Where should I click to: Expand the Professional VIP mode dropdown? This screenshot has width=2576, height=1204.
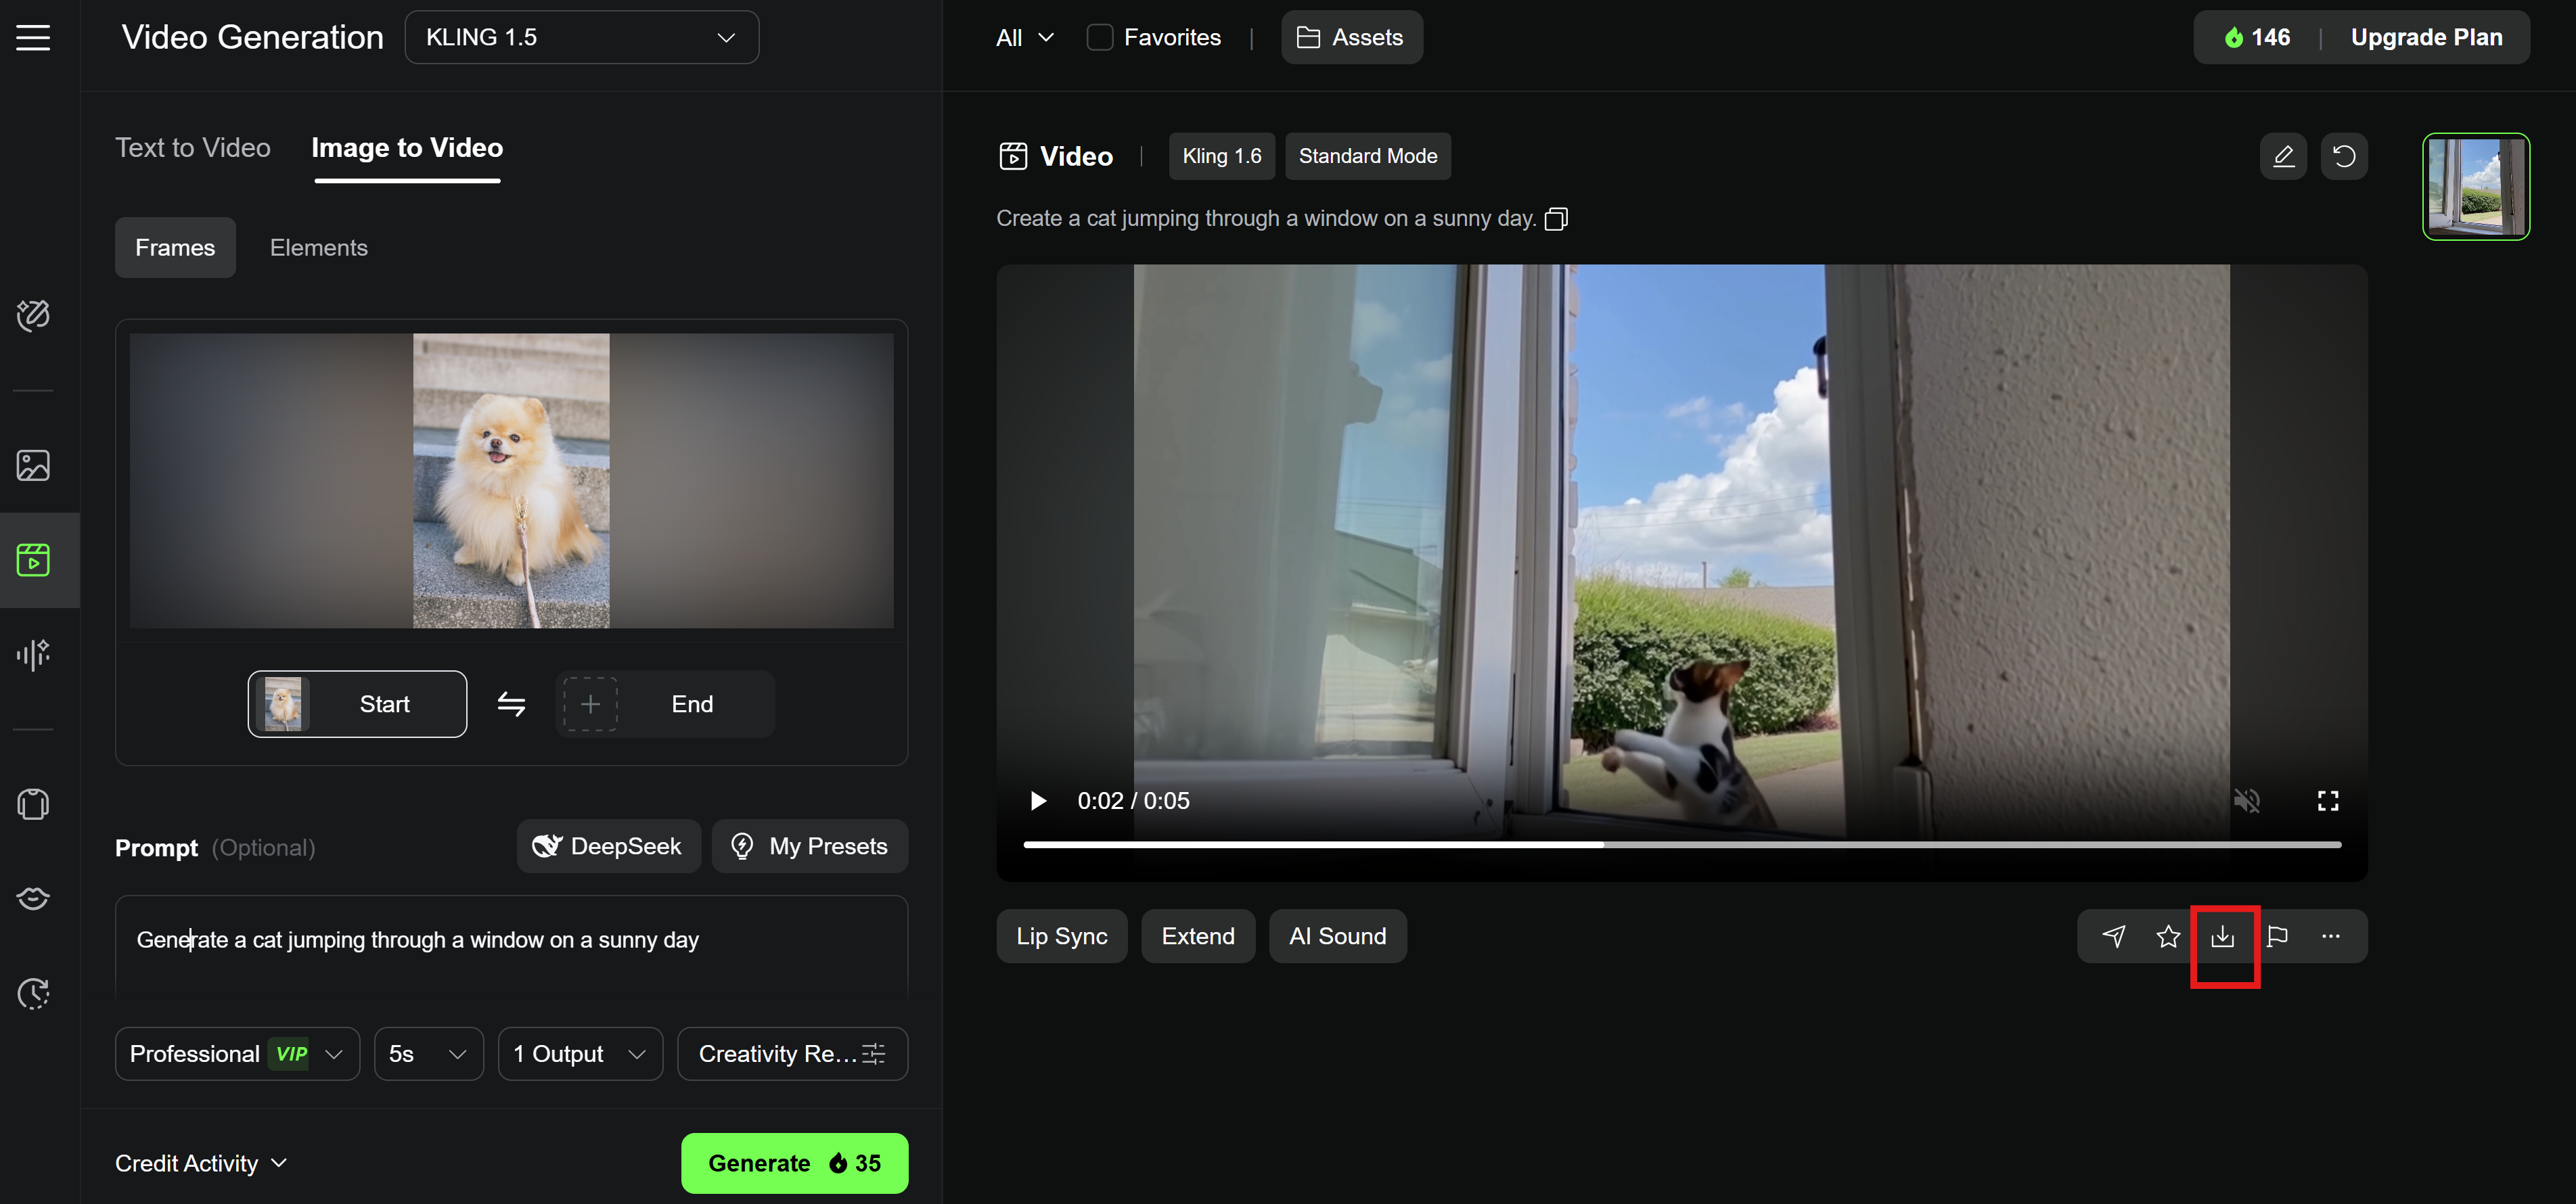point(237,1054)
